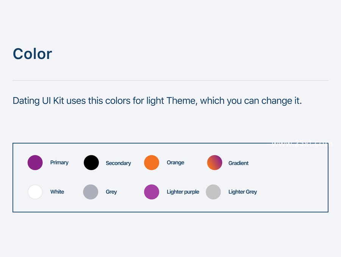Click the Gradient label text

(238, 163)
